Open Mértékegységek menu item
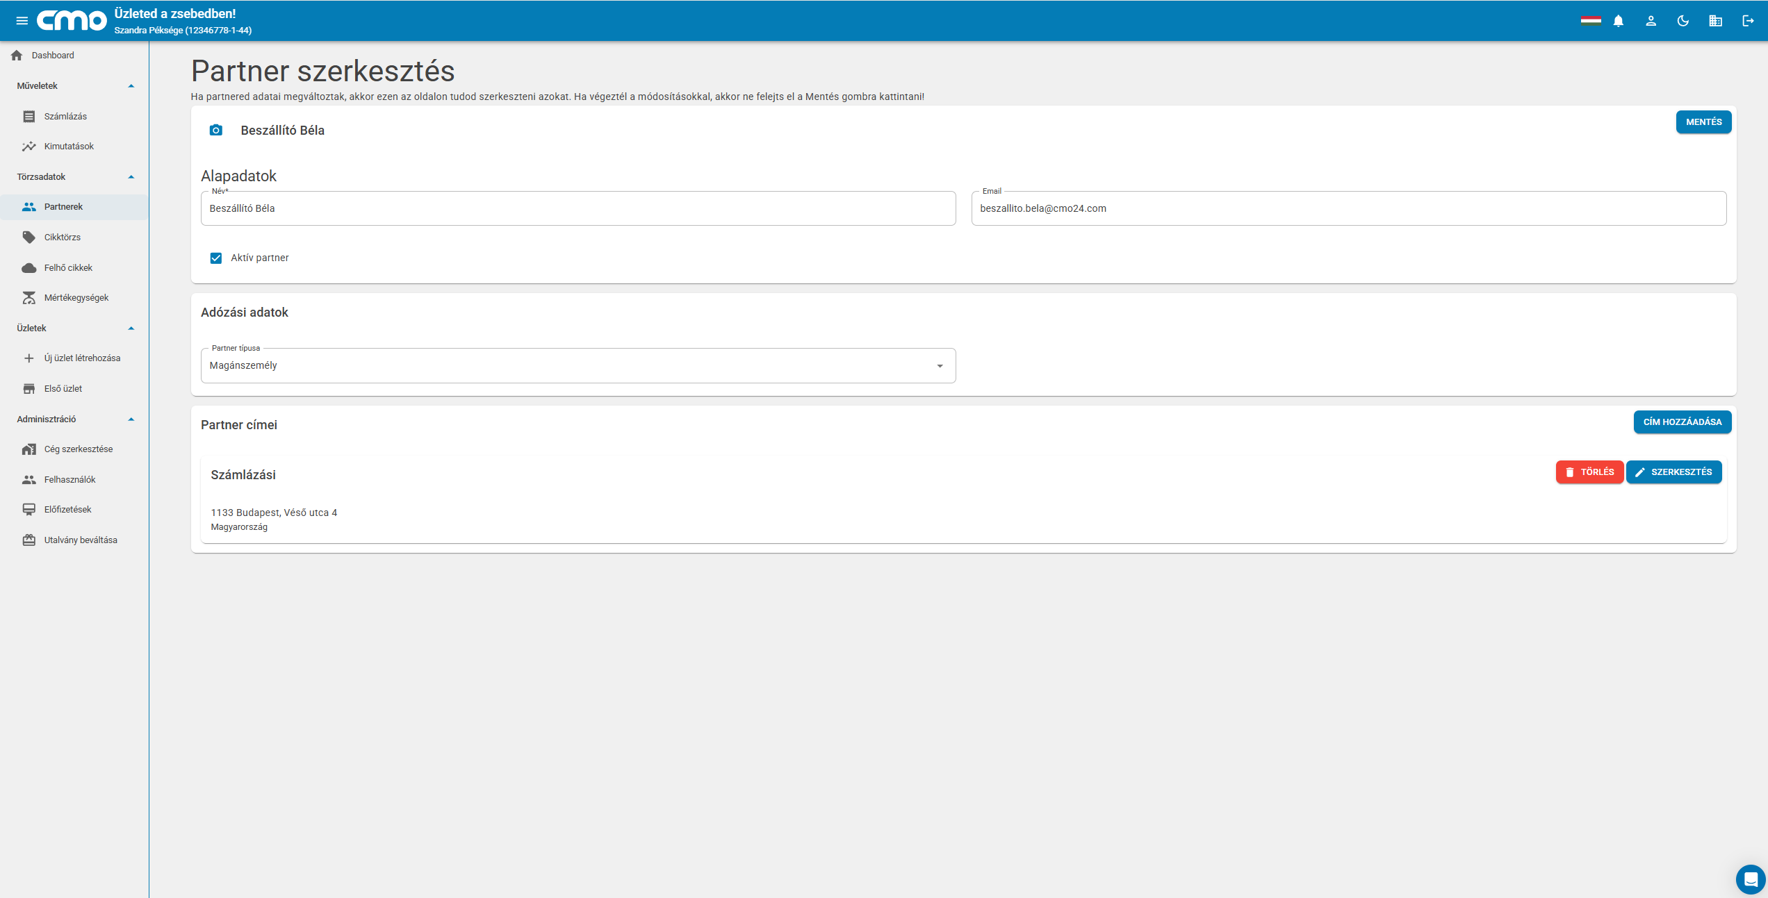Image resolution: width=1768 pixels, height=898 pixels. pyautogui.click(x=76, y=298)
